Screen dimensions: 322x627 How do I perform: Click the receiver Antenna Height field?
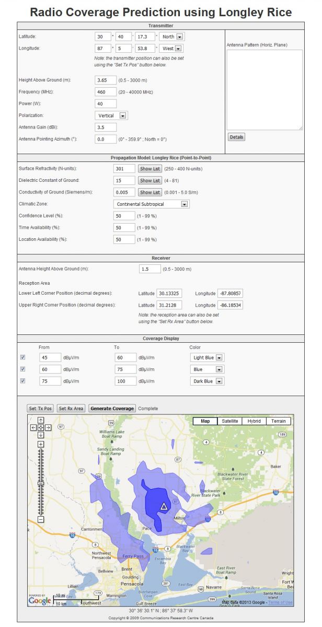[151, 269]
